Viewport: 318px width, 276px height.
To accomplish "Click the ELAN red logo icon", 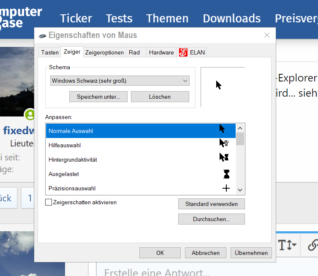I will tap(183, 52).
